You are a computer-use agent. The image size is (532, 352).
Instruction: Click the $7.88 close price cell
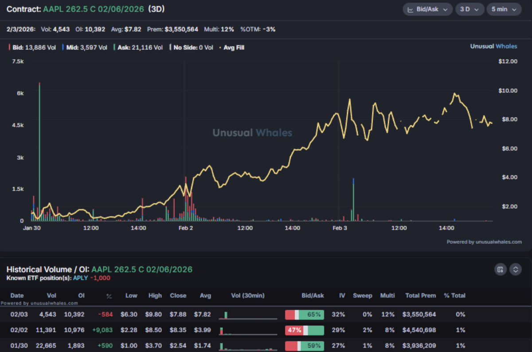tap(178, 314)
